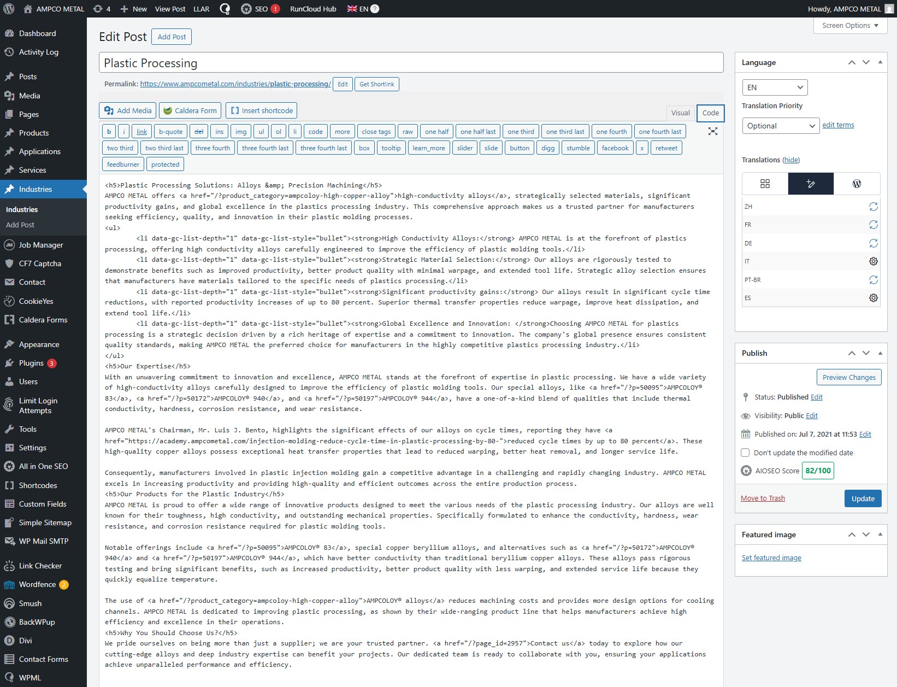Image resolution: width=897 pixels, height=687 pixels.
Task: Expand Screen Options panel
Action: tap(850, 26)
